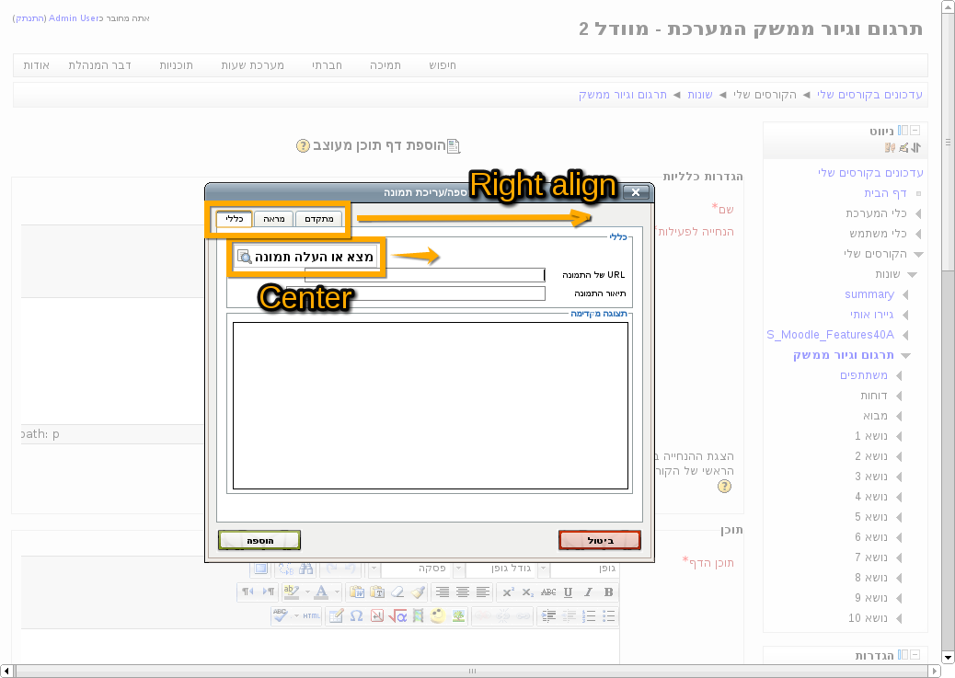Click paste as plain text icon
The height and width of the screenshot is (678, 955).
tap(377, 592)
